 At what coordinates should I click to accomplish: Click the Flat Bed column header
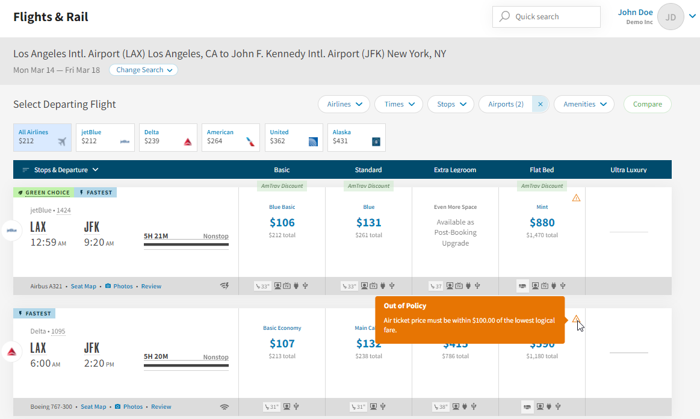coord(542,170)
